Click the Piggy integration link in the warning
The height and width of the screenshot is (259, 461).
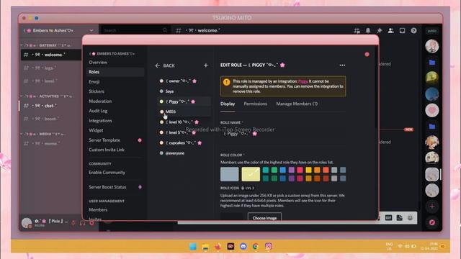tap(303, 81)
